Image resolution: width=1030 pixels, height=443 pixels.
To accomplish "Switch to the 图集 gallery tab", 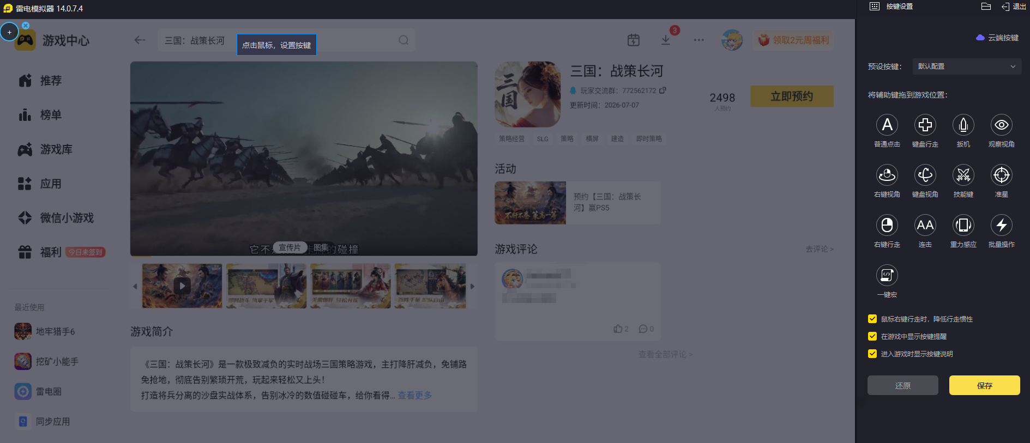I will pyautogui.click(x=321, y=247).
